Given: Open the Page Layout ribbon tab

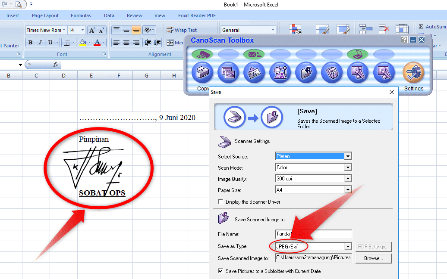Looking at the screenshot, I should tap(45, 15).
